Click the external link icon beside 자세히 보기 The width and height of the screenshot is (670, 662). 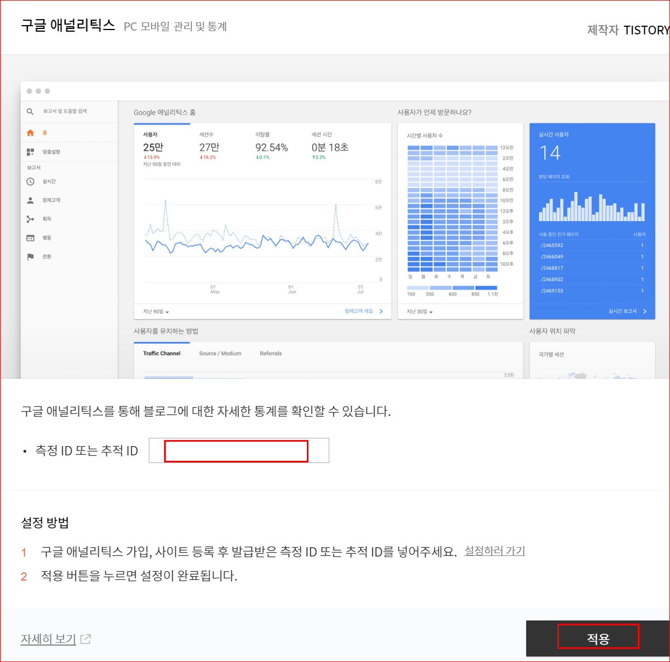pos(85,638)
